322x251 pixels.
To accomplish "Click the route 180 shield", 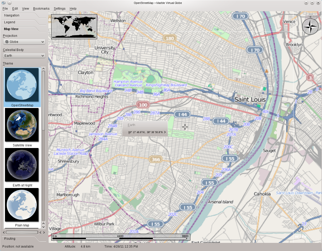I will pyautogui.click(x=169, y=38).
